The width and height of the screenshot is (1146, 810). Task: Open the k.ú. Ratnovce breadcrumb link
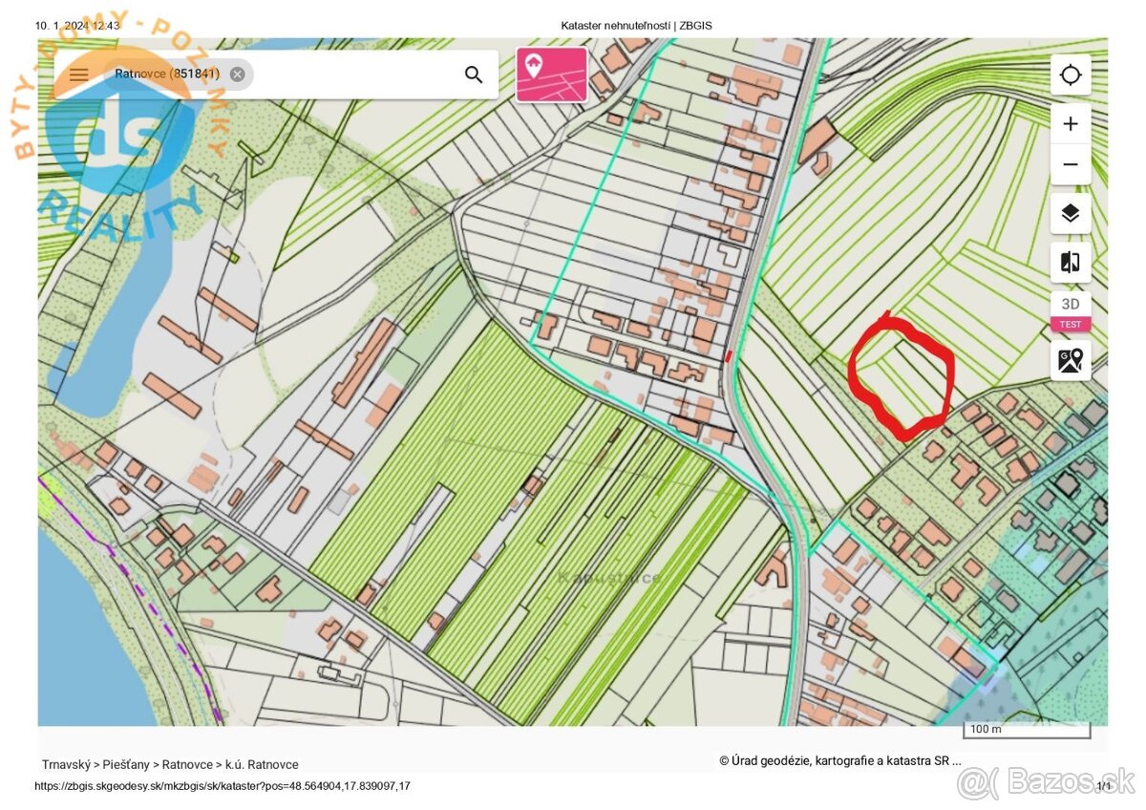tap(261, 764)
